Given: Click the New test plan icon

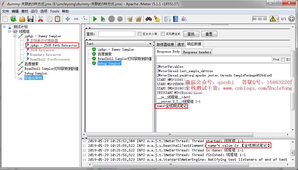Looking at the screenshot, I should coord(5,19).
